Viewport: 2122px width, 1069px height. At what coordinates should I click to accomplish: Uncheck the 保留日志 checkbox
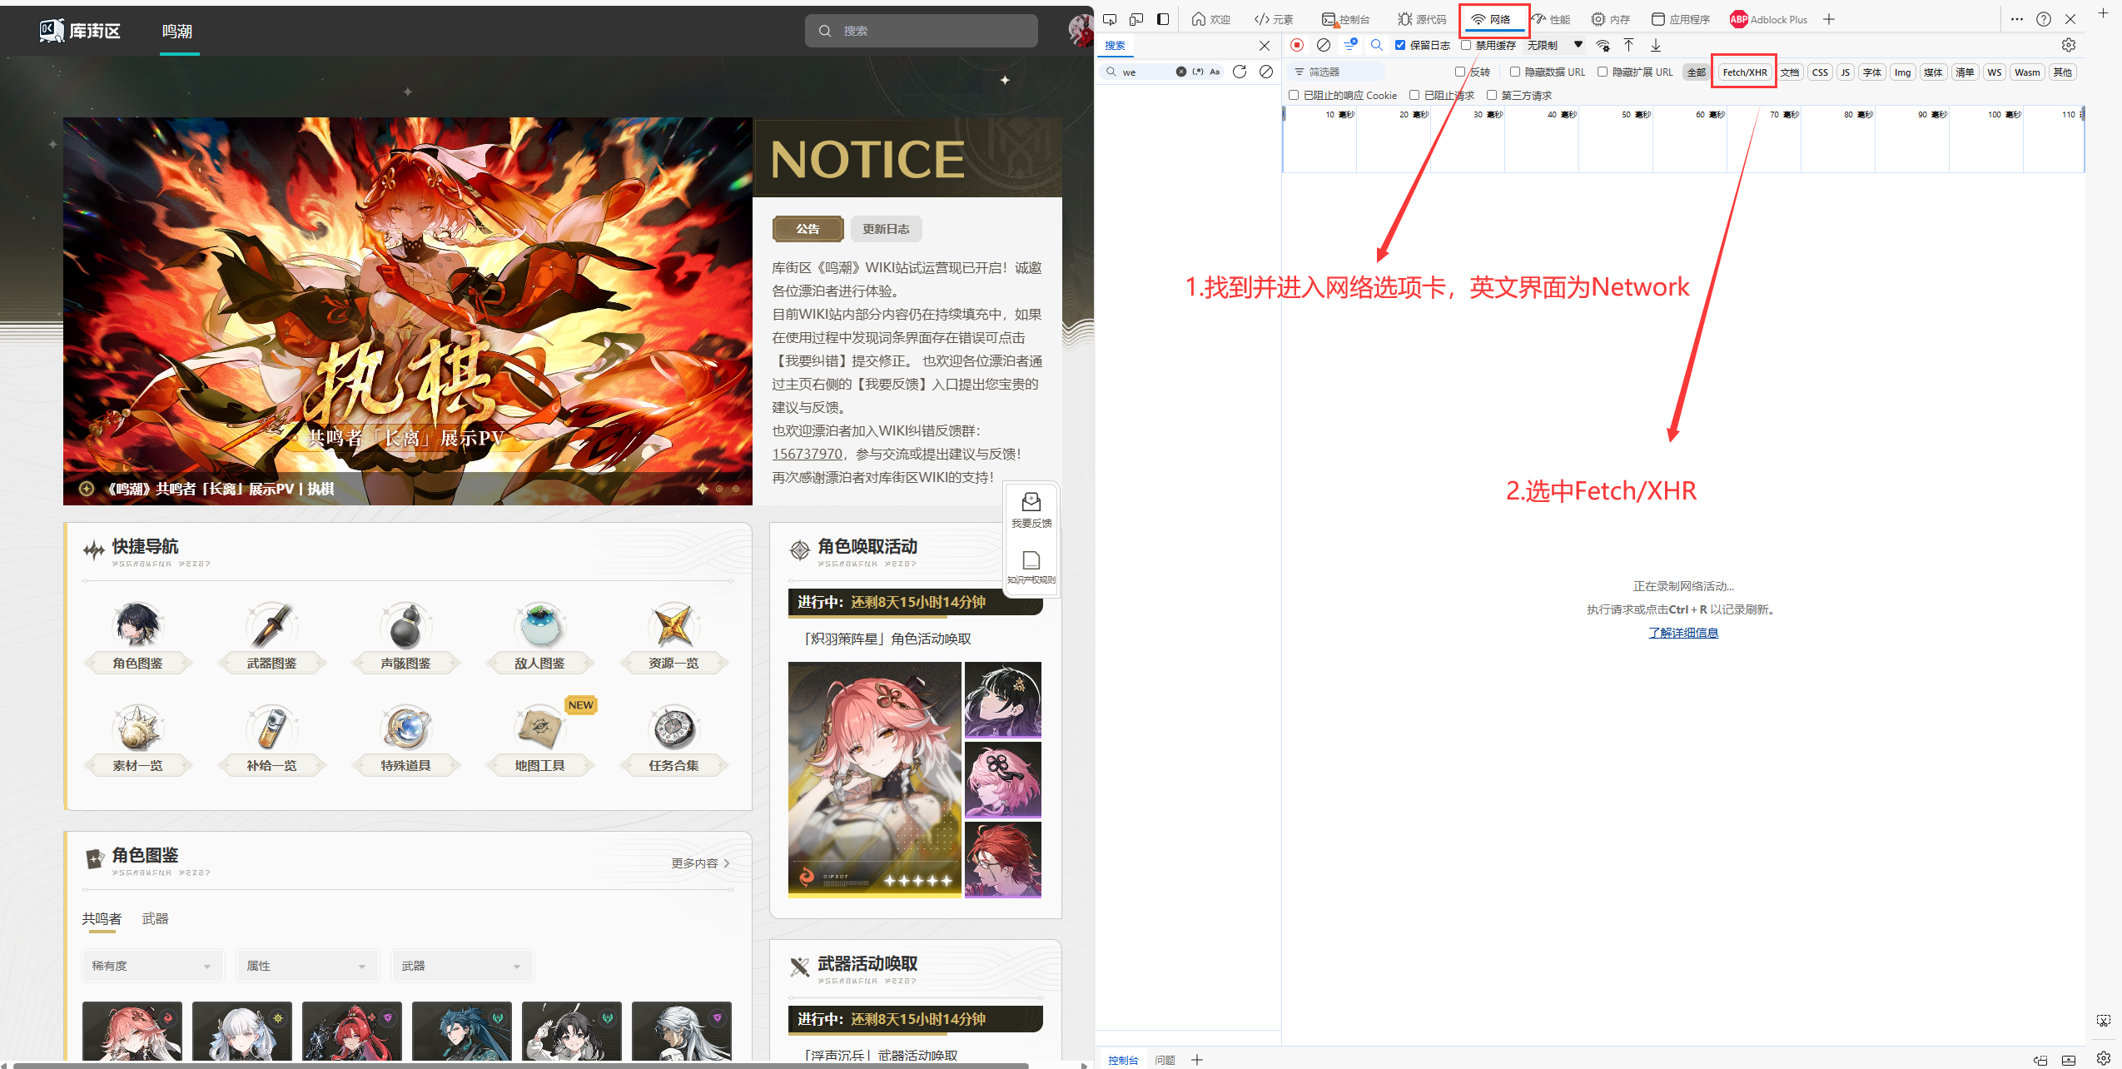coord(1400,45)
